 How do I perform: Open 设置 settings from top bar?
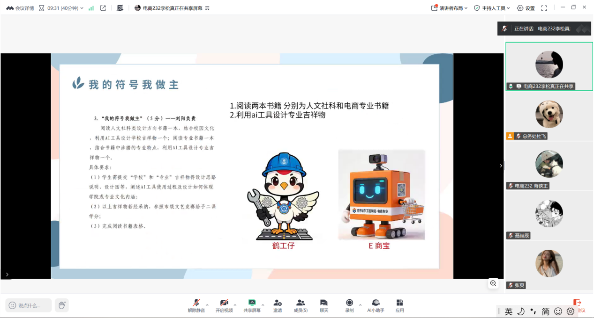526,8
